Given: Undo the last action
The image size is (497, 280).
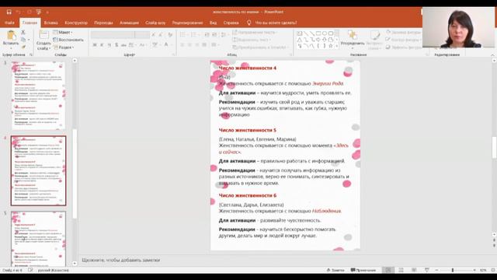Looking at the screenshot, I should 19,12.
